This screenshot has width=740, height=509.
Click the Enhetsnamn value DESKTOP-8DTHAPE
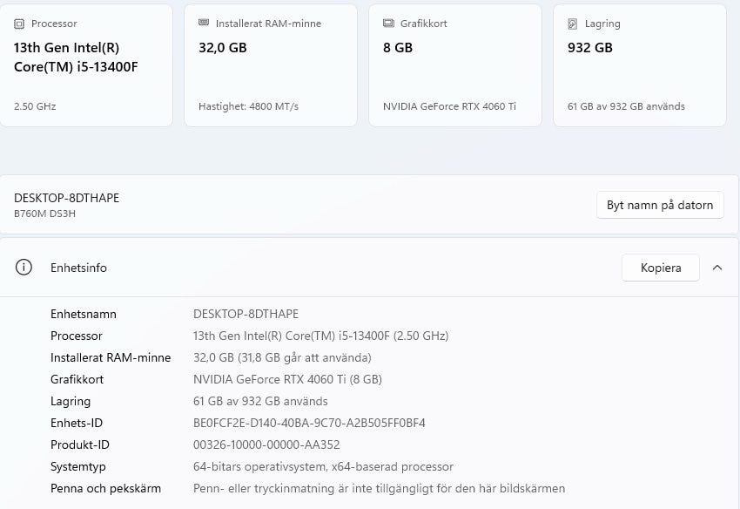click(246, 314)
